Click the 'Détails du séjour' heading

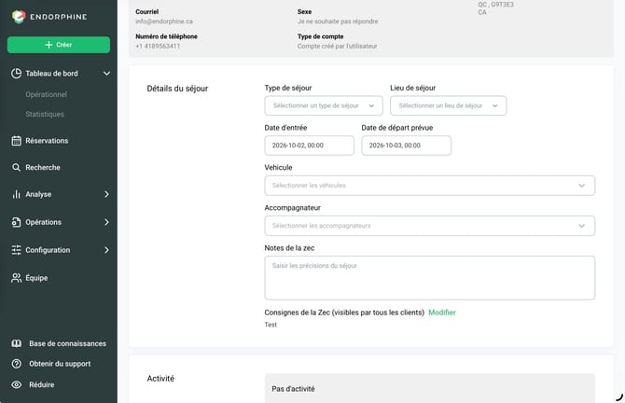[177, 89]
